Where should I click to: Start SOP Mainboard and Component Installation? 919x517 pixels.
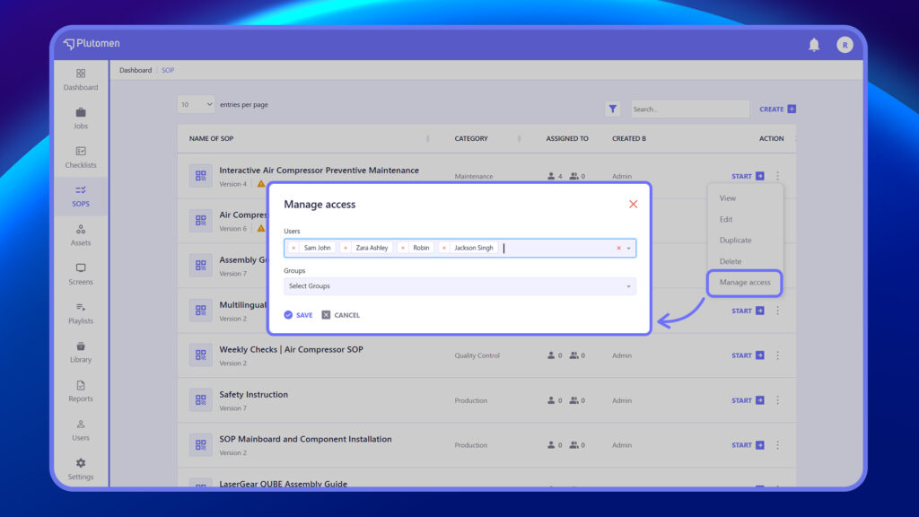(x=748, y=445)
